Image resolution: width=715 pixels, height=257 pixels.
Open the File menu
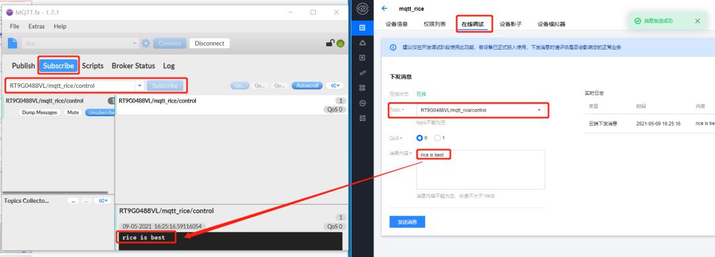(15, 26)
